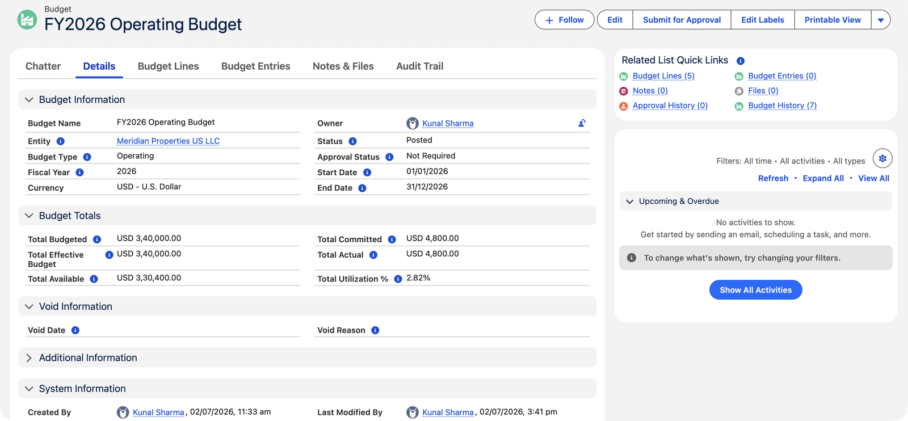Image resolution: width=908 pixels, height=421 pixels.
Task: Click info icon next to Budget Type
Action: [87, 157]
